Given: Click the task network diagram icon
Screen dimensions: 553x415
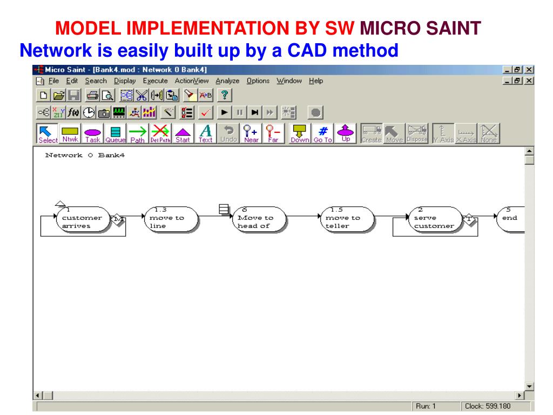Looking at the screenshot, I should [x=44, y=112].
